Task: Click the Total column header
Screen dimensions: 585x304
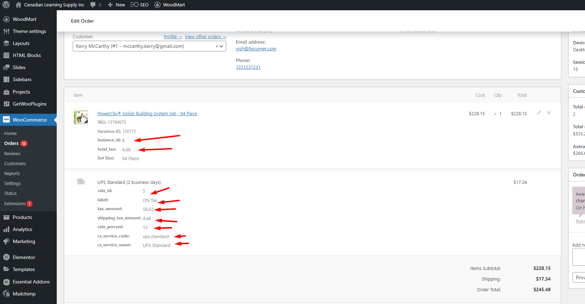Action: point(522,95)
